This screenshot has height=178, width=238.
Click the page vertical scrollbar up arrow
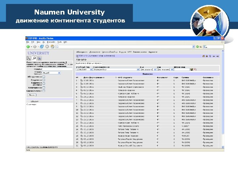point(223,51)
